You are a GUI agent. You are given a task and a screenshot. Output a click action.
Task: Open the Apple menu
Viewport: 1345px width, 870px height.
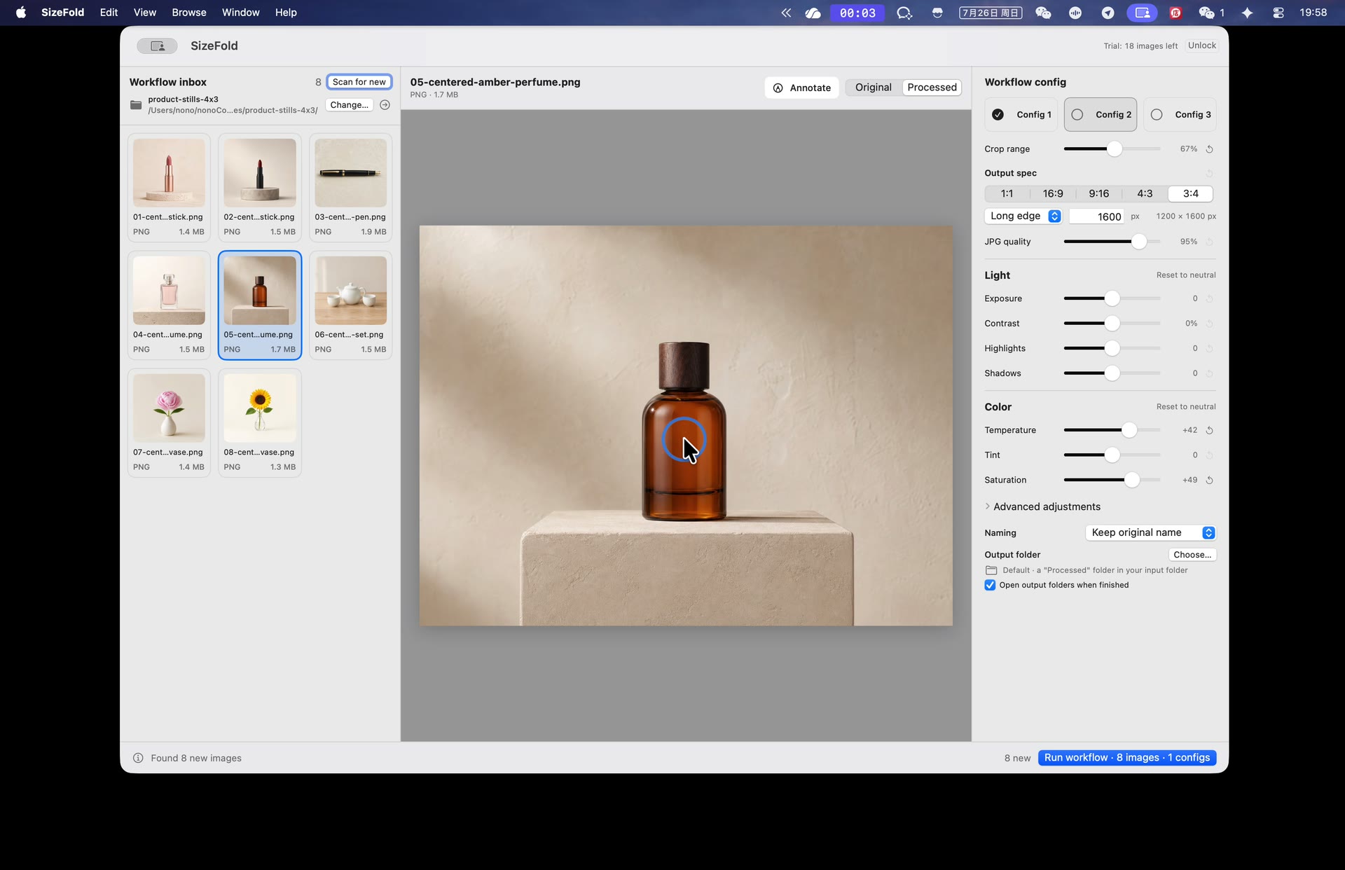(x=21, y=13)
